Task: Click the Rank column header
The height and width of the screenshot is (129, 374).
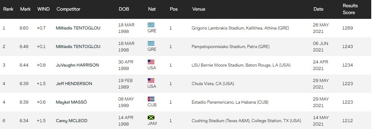Action: point(8,9)
